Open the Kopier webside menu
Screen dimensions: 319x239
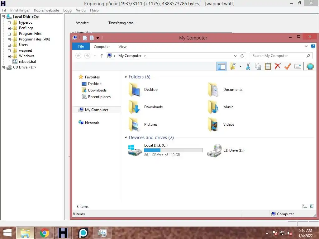tap(46, 10)
